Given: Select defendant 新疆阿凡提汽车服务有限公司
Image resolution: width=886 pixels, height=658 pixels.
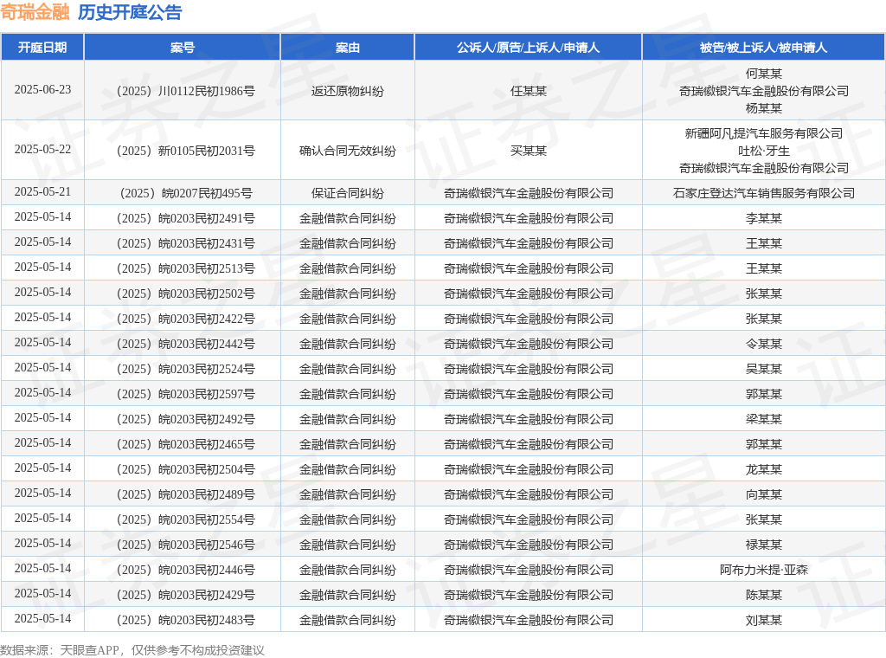Looking at the screenshot, I should [763, 133].
